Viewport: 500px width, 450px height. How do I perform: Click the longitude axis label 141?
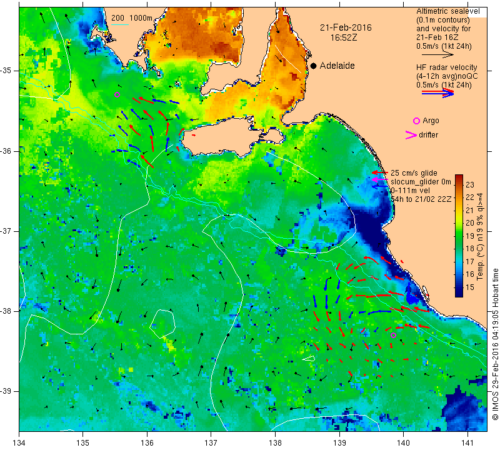(x=467, y=443)
